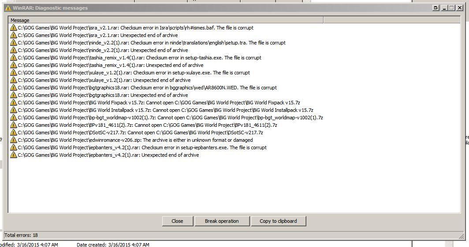Click warning icon for BiG World Fixpack row
The image size is (469, 247).
click(x=13, y=102)
